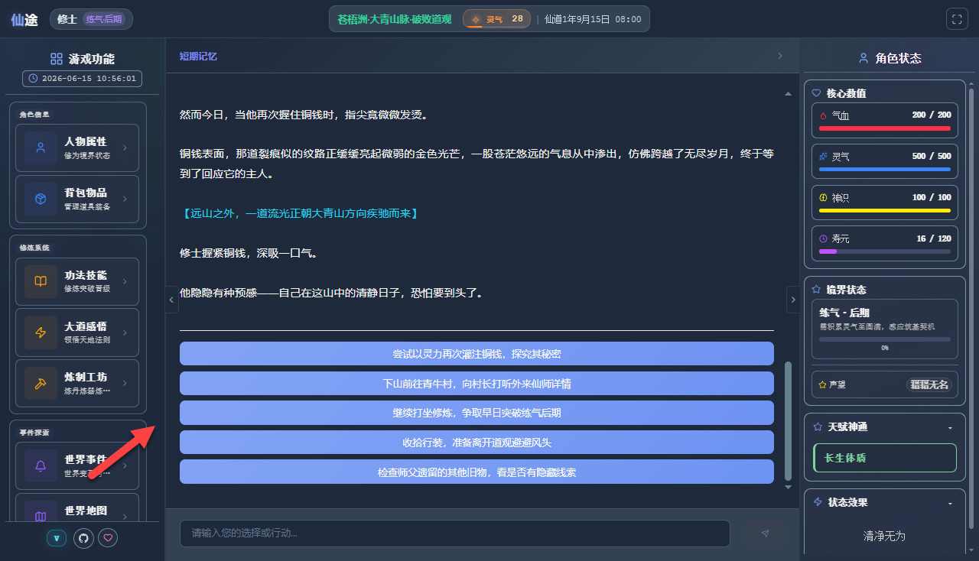Click the 核心数值 heart icon
Image resolution: width=979 pixels, height=561 pixels.
(x=817, y=93)
